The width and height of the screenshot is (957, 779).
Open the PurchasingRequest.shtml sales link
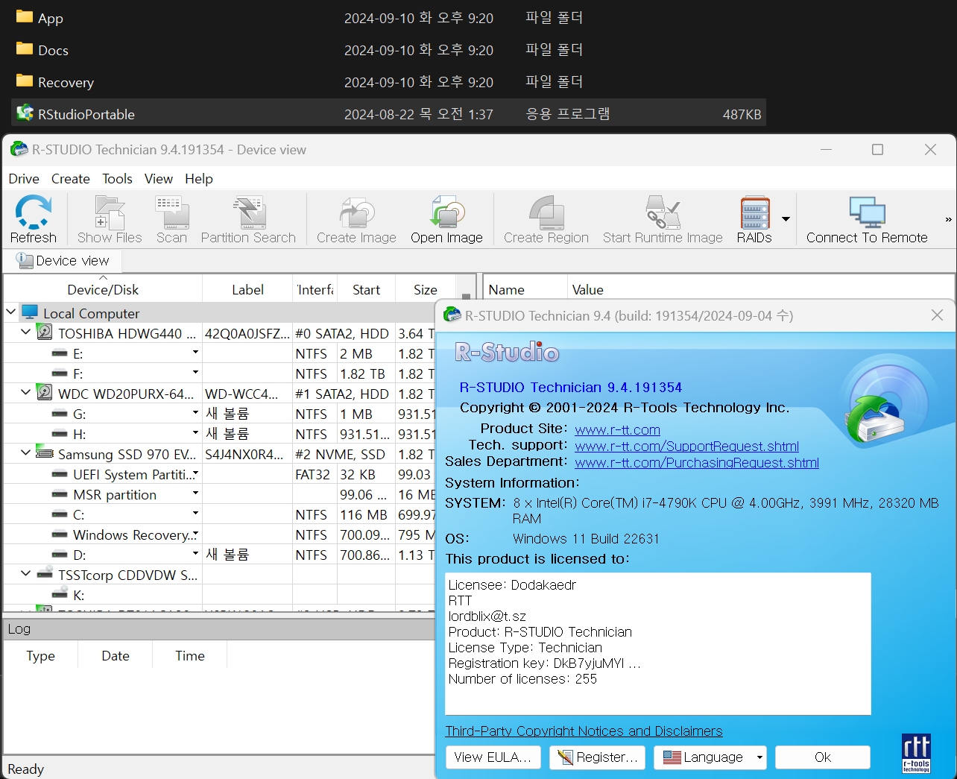(697, 463)
